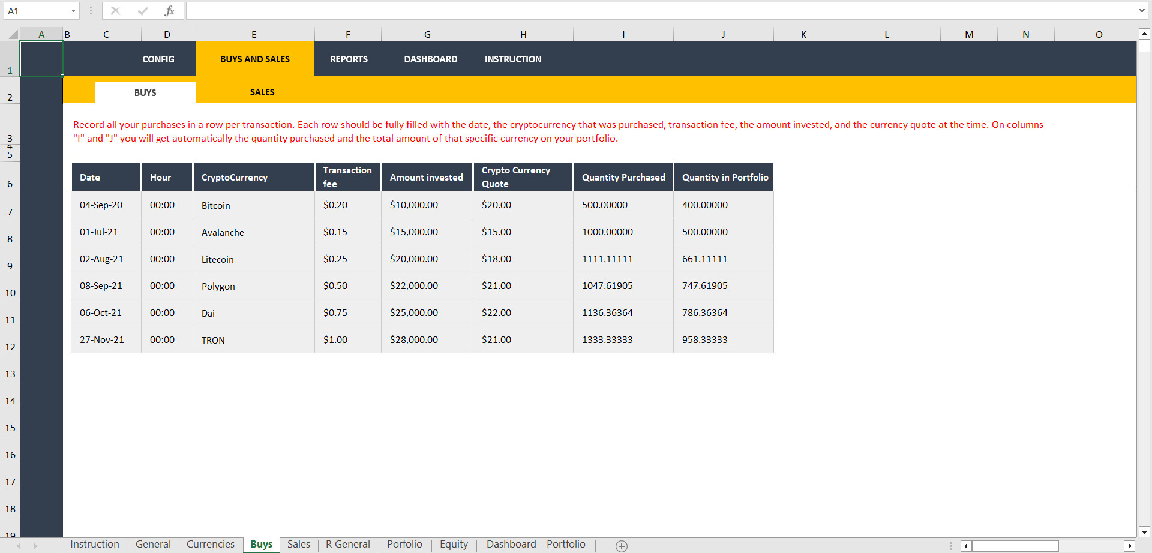
Task: Switch to the Equity sheet tab
Action: tap(454, 545)
